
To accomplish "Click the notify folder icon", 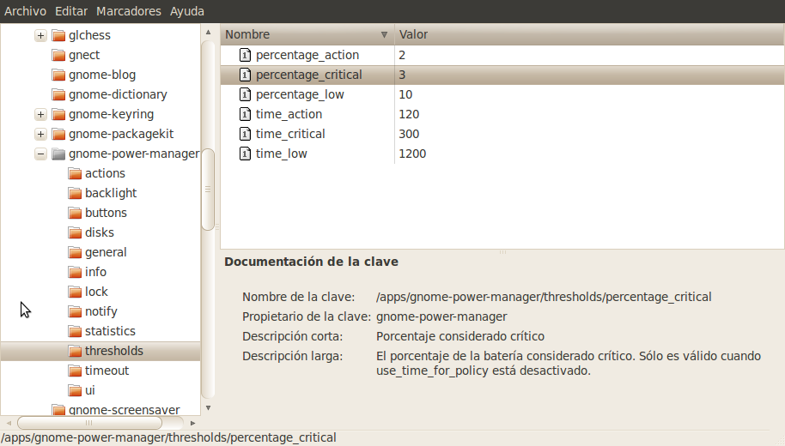I will click(75, 311).
